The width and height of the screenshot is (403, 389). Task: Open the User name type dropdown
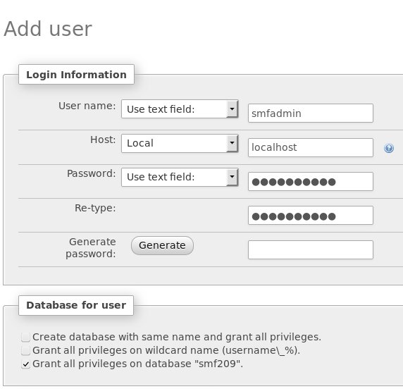tap(180, 109)
